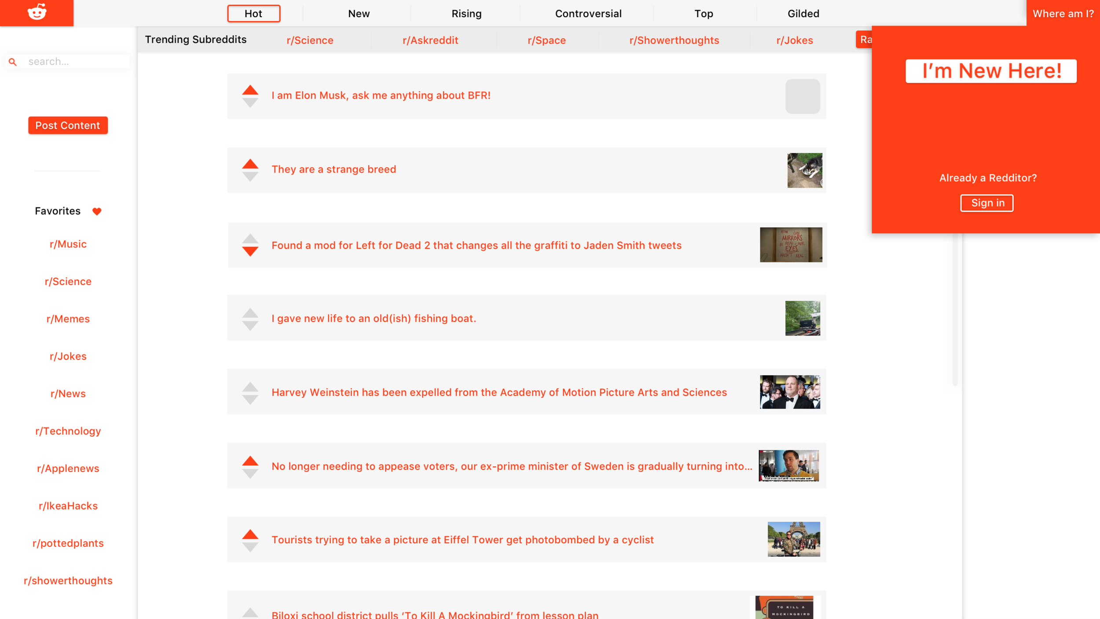Open the Jaden Smith tweets post title
The width and height of the screenshot is (1100, 619).
476,245
